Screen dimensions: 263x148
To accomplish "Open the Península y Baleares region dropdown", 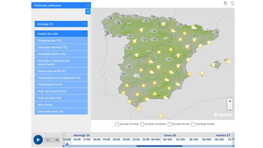I will (61, 5).
